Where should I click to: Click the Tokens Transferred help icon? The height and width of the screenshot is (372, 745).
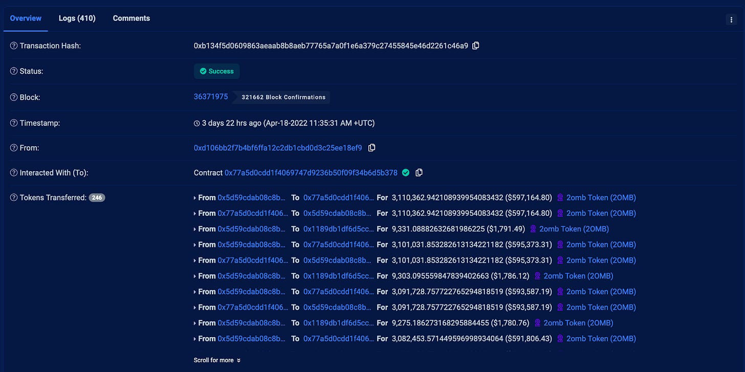14,198
